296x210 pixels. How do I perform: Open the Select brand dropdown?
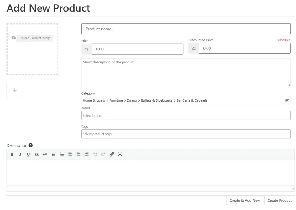coord(186,115)
